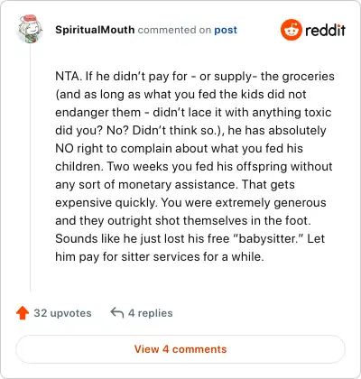Open SpiritualMouth's avatar image
The width and height of the screenshot is (361, 379).
click(30, 28)
